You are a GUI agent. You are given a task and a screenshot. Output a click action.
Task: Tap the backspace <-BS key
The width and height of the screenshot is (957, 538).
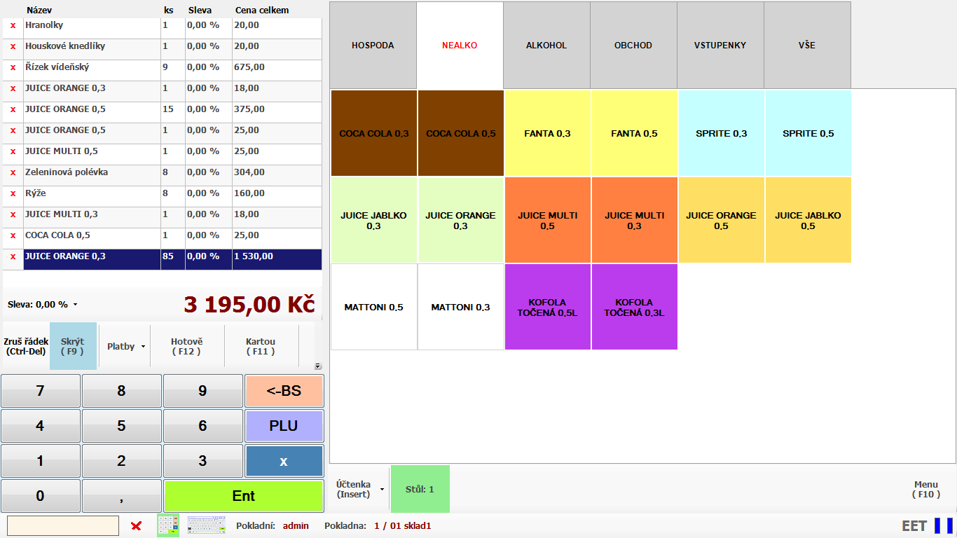click(x=284, y=391)
